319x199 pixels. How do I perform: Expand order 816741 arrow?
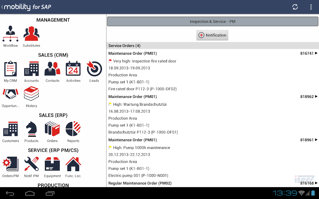316,53
